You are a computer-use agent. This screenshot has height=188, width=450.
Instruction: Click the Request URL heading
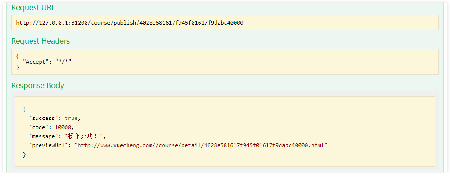click(x=33, y=8)
